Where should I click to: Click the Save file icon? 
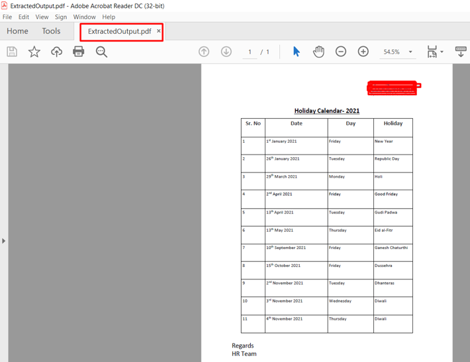click(x=12, y=52)
